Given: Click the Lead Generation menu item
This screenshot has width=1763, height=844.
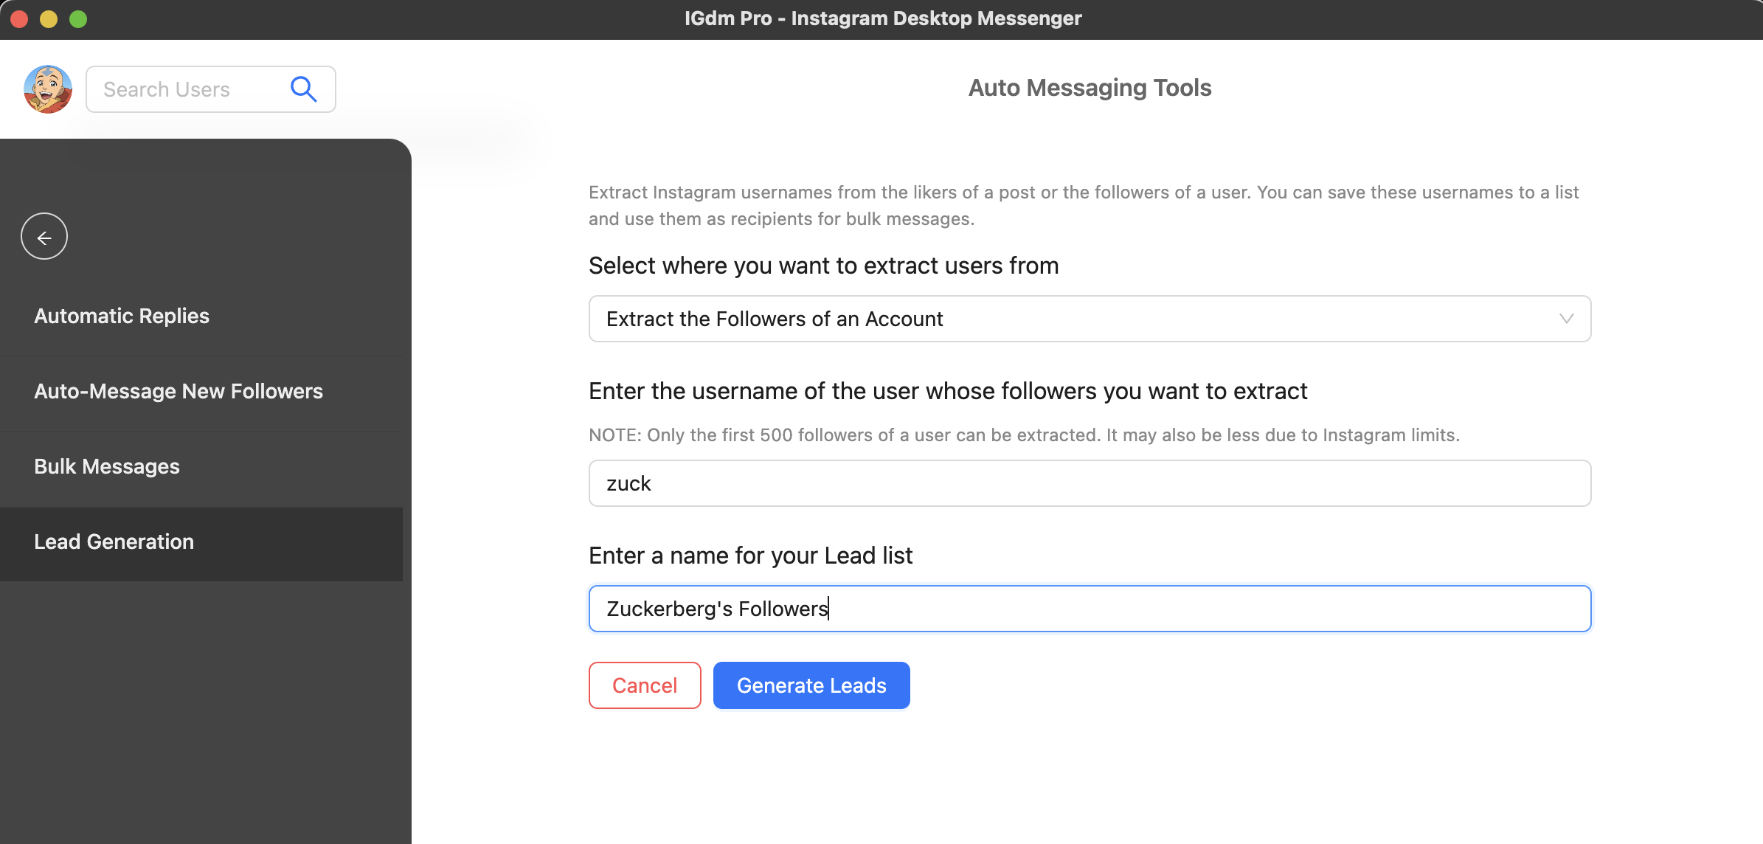Looking at the screenshot, I should (114, 542).
